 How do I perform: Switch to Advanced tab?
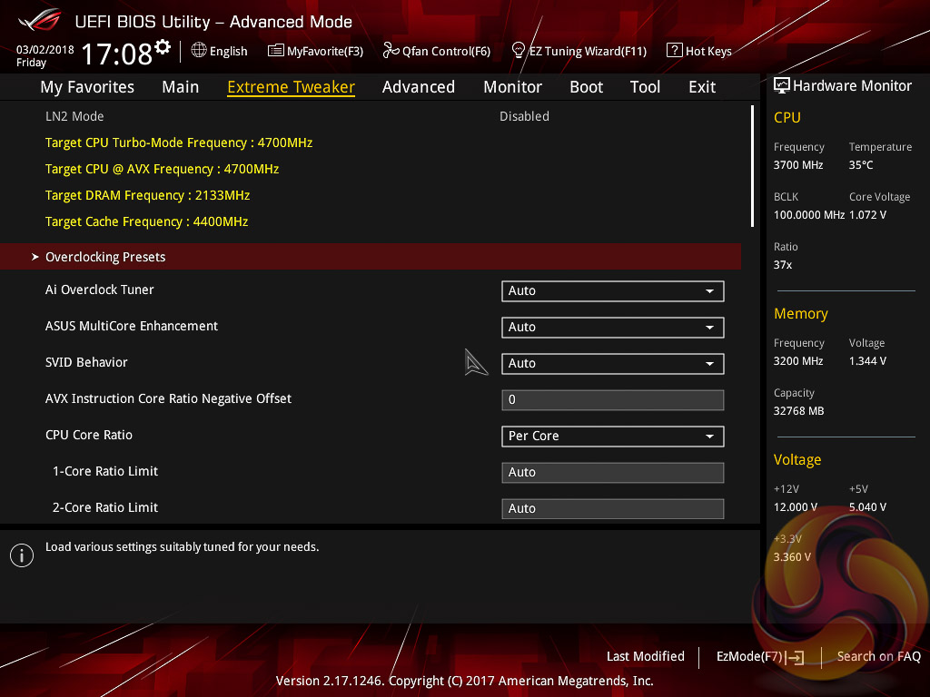coord(419,87)
